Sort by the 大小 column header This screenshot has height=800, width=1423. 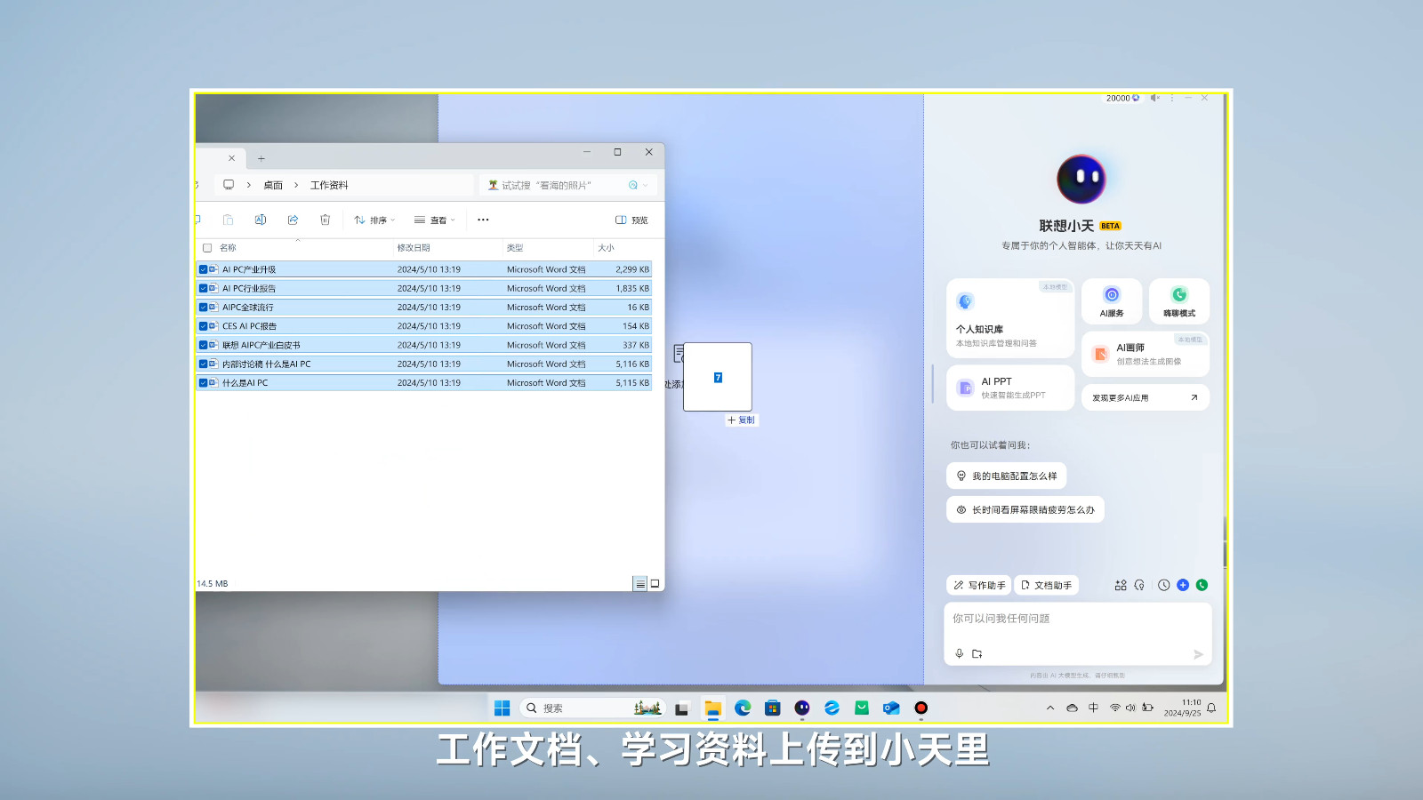(x=623, y=248)
